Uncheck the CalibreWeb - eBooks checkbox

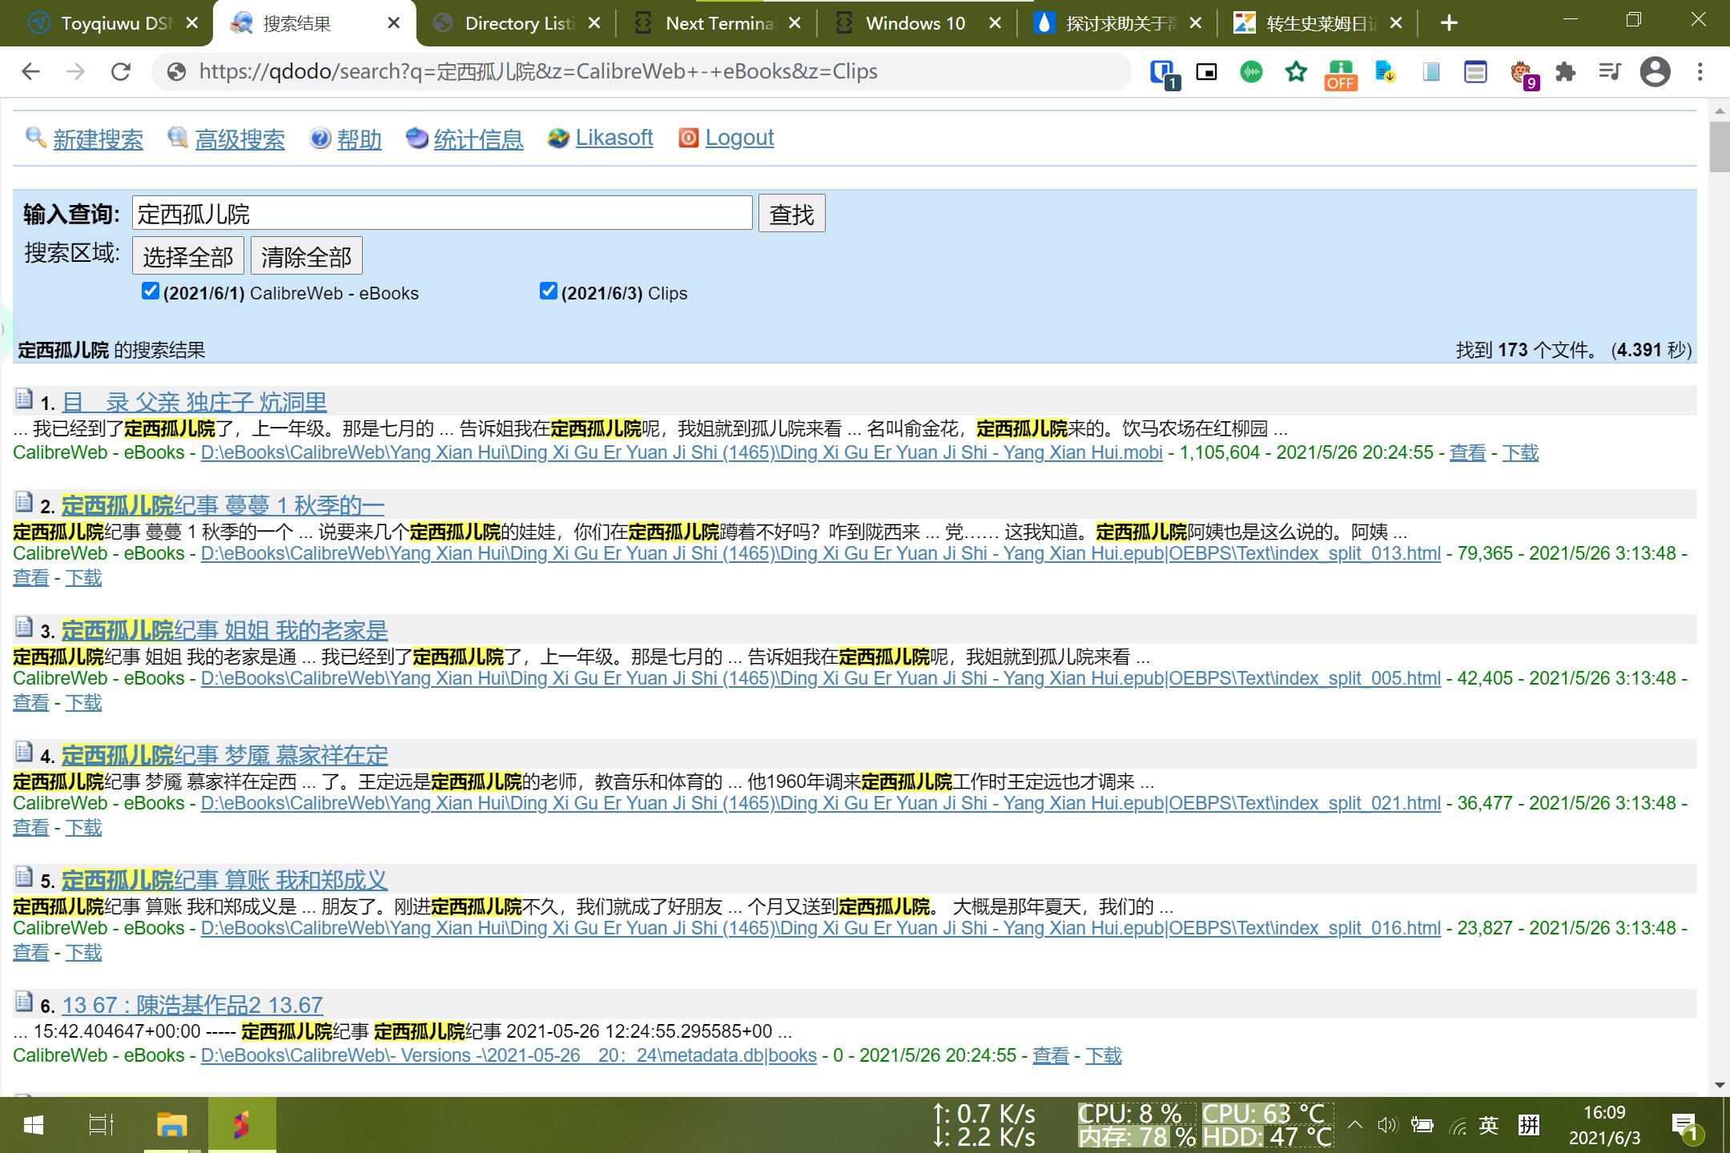150,291
